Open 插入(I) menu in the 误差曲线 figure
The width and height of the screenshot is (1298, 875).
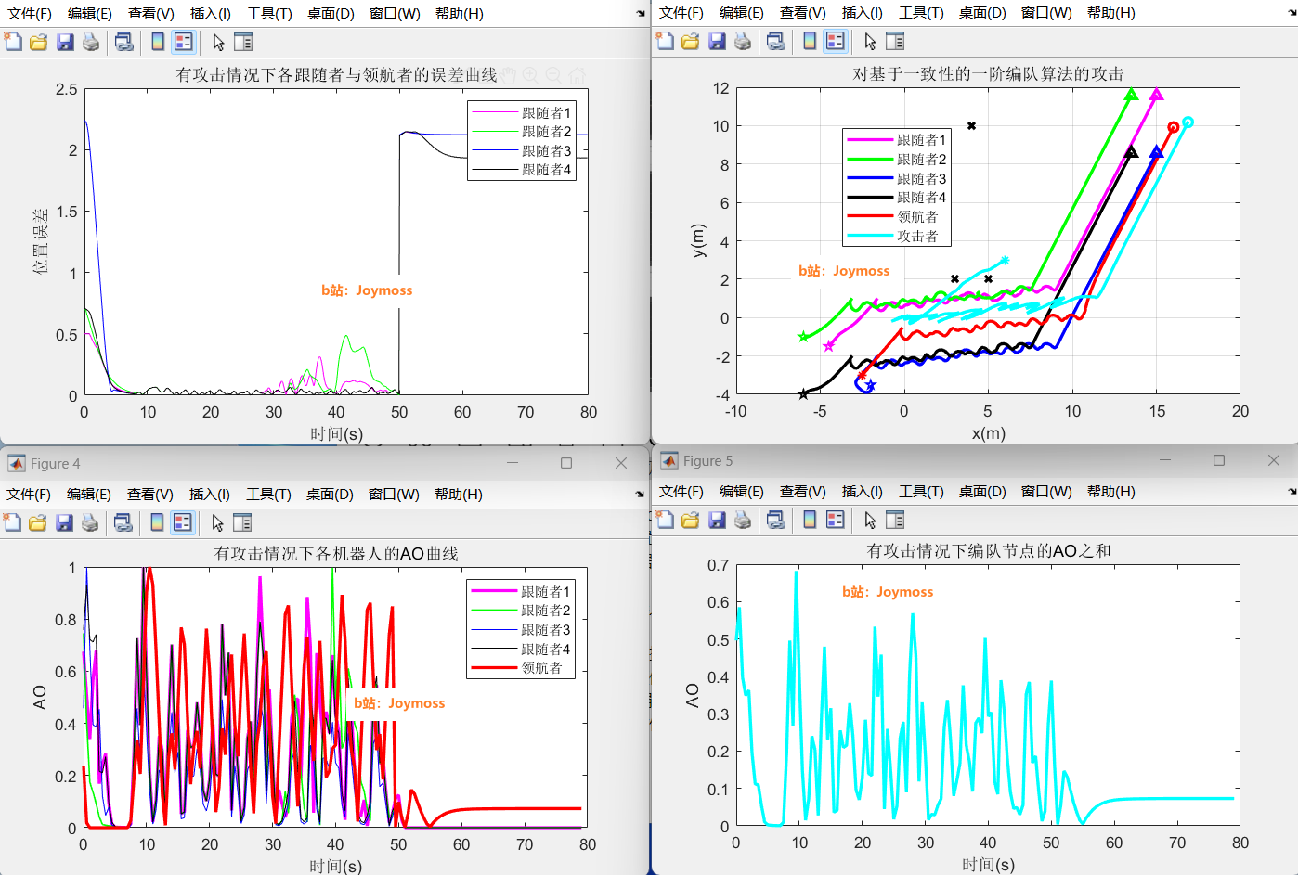point(211,14)
